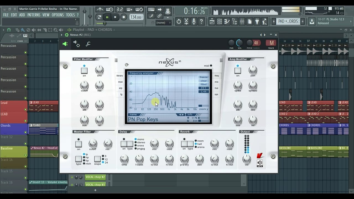
Task: Open the EDIT menu
Action: pos(14,15)
